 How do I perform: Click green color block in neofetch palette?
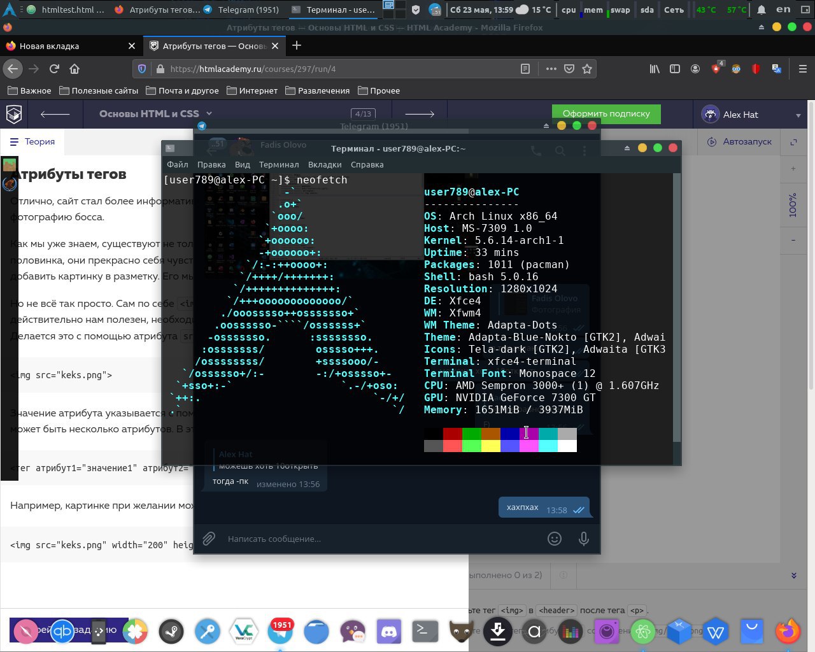472,434
